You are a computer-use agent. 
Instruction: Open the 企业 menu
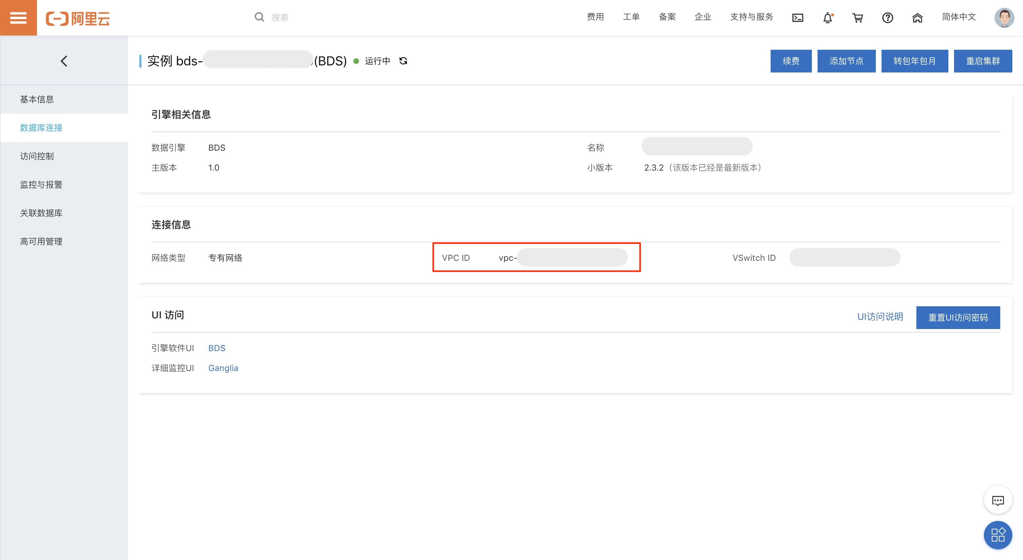702,17
